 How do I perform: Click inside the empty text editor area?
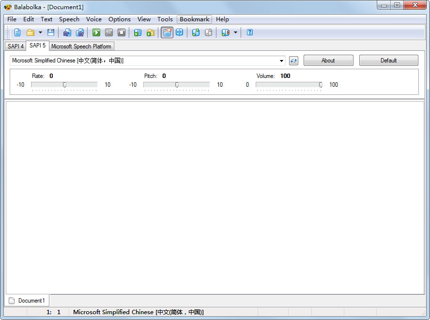tap(215, 198)
